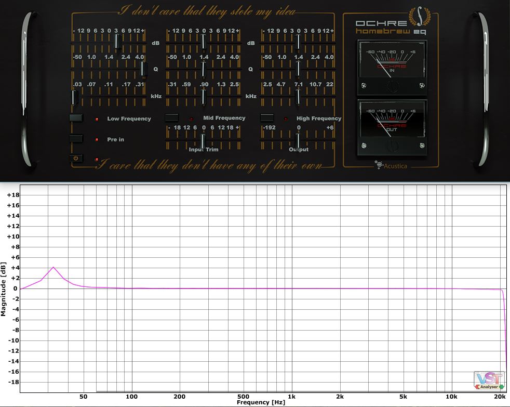Click the Mid band kHz frequency slider handle
This screenshot has height=407, width=510.
tap(204, 97)
